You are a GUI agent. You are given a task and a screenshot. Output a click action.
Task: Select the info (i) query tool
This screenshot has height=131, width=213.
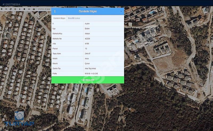pos(20,9)
